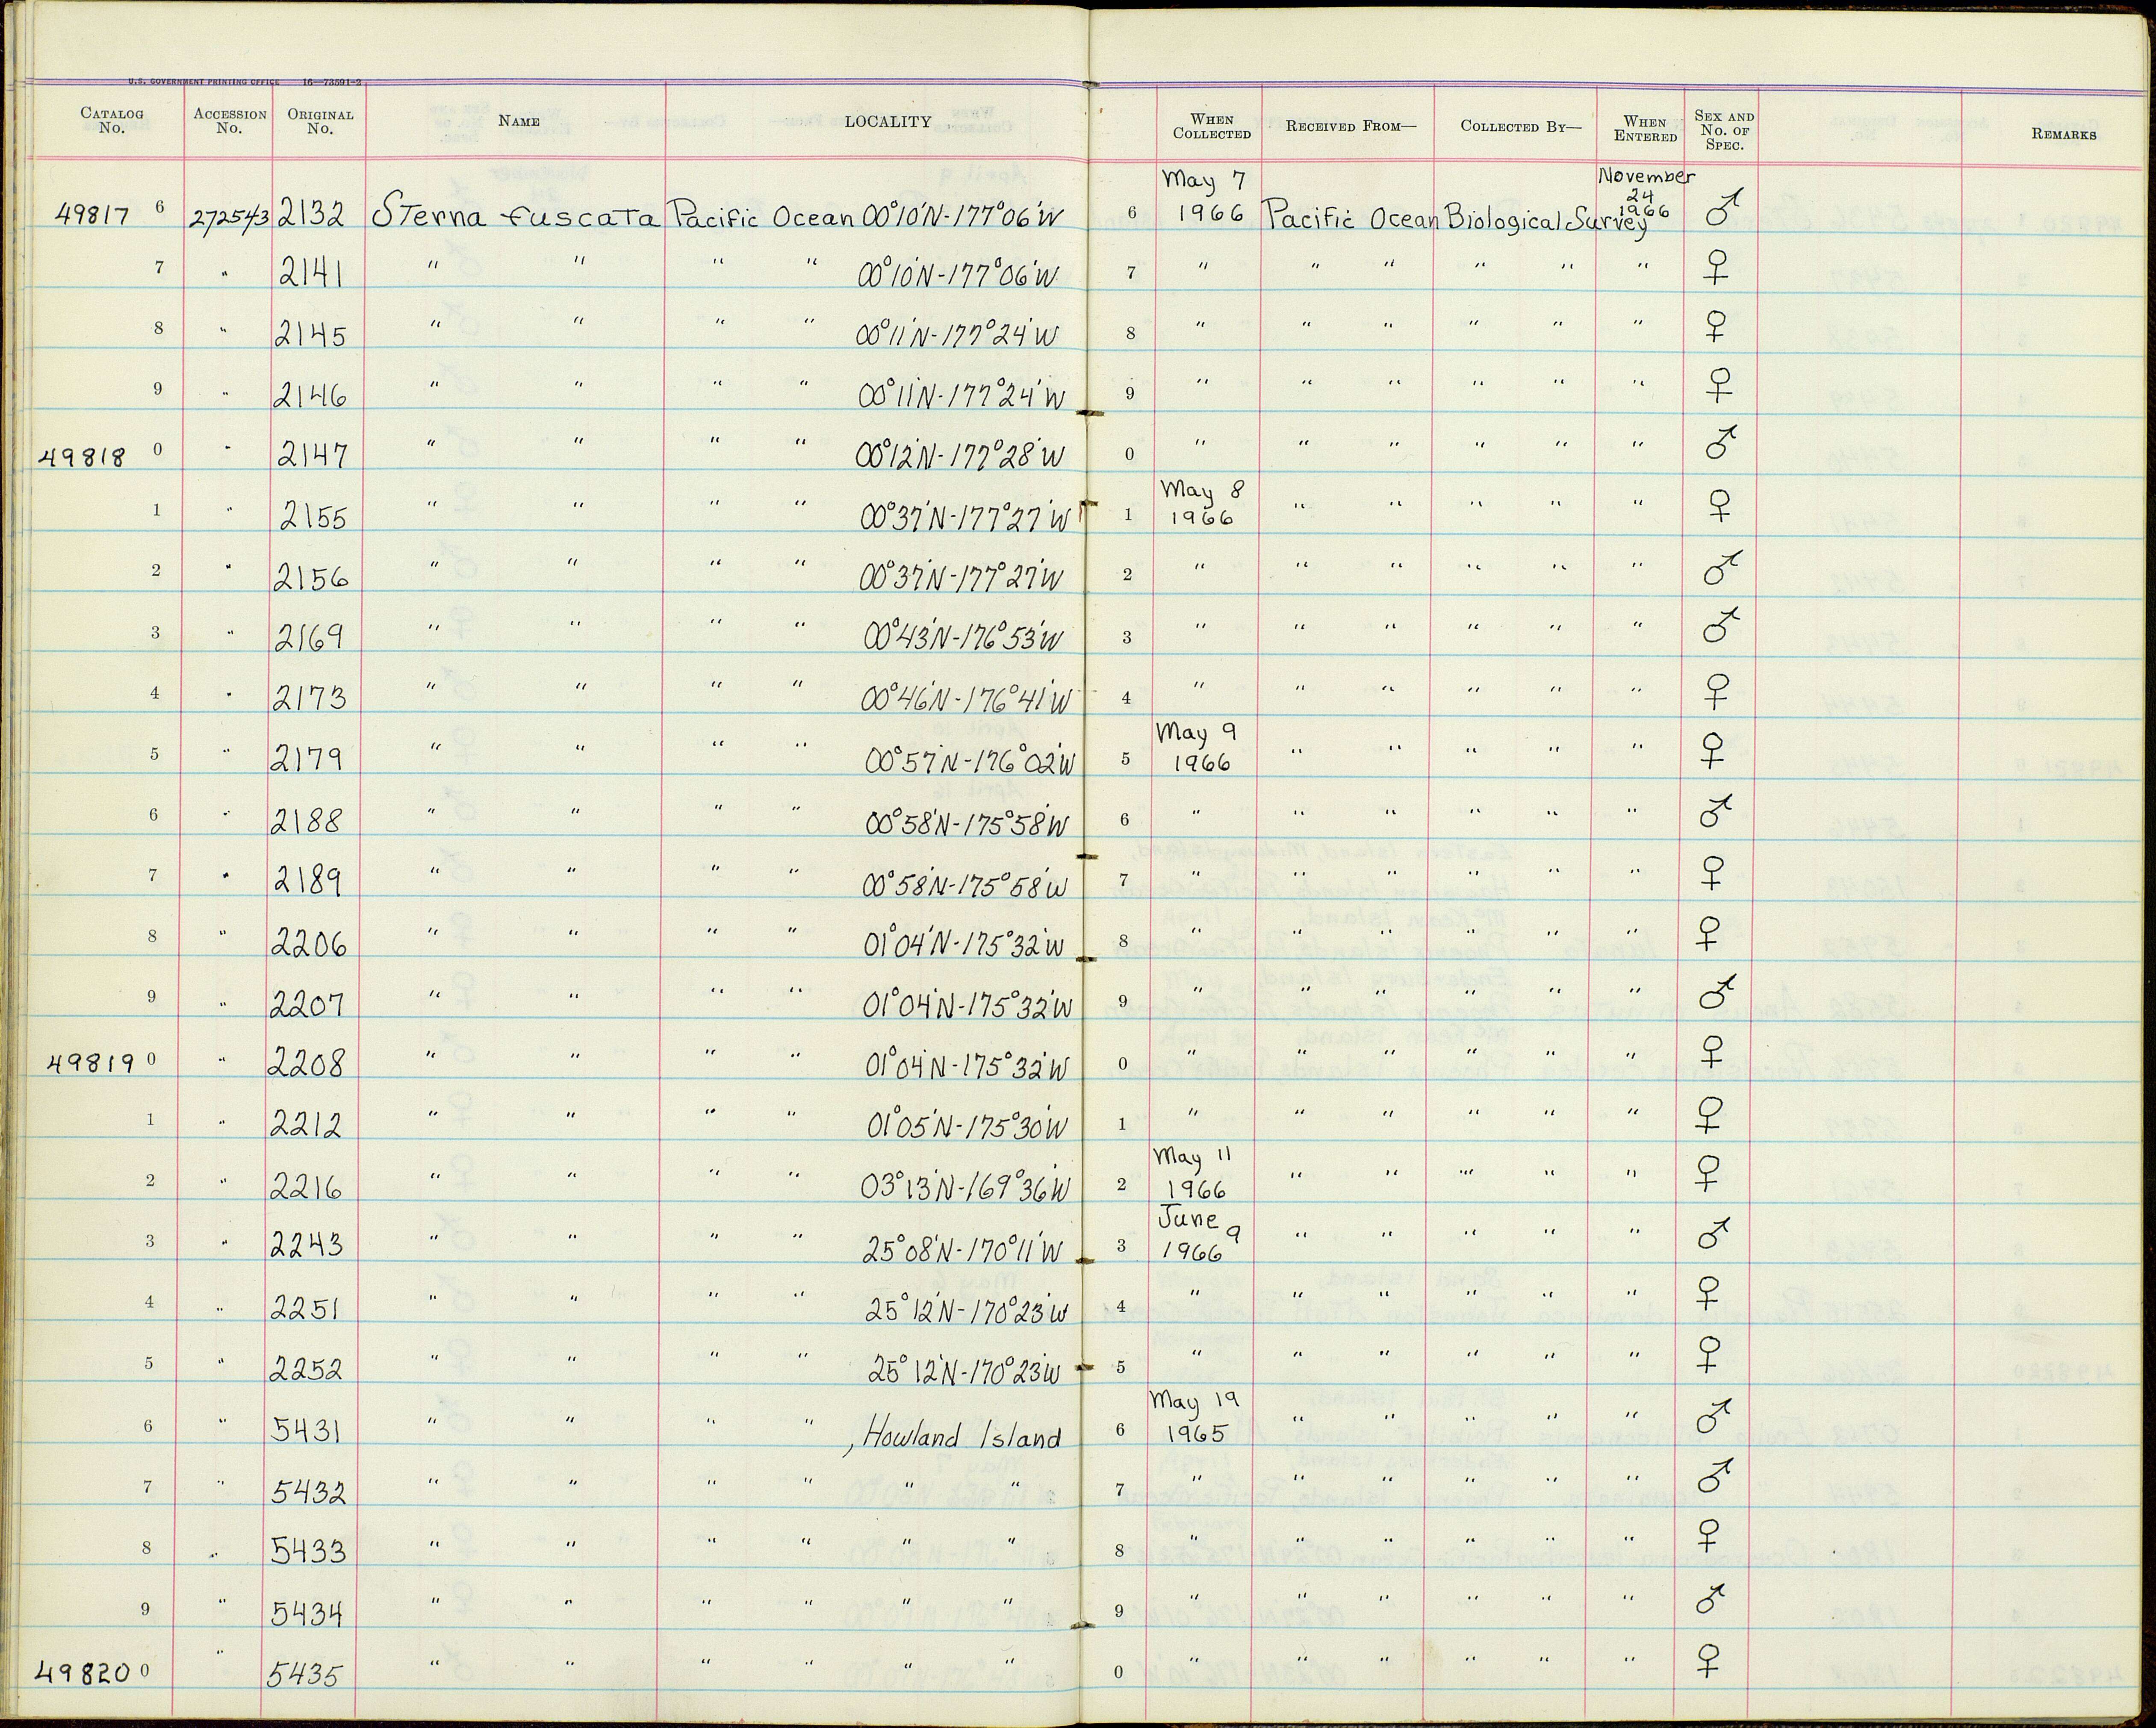Click catalog number 49818
The image size is (2156, 1728).
[x=82, y=457]
